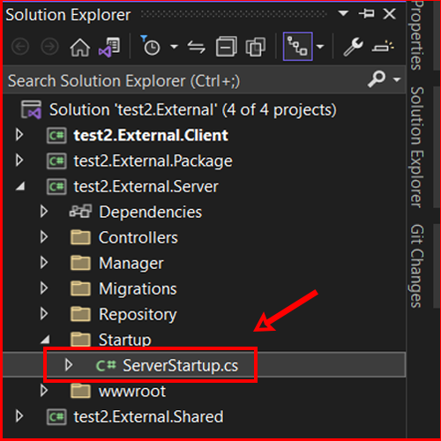Image resolution: width=441 pixels, height=441 pixels.
Task: Open the Git Changes side tab
Action: click(x=417, y=266)
